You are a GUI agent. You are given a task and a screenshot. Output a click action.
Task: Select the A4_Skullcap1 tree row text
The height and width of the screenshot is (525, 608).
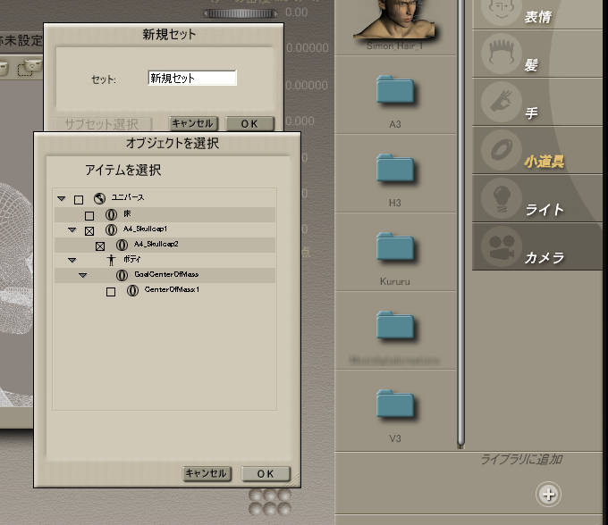click(x=145, y=229)
